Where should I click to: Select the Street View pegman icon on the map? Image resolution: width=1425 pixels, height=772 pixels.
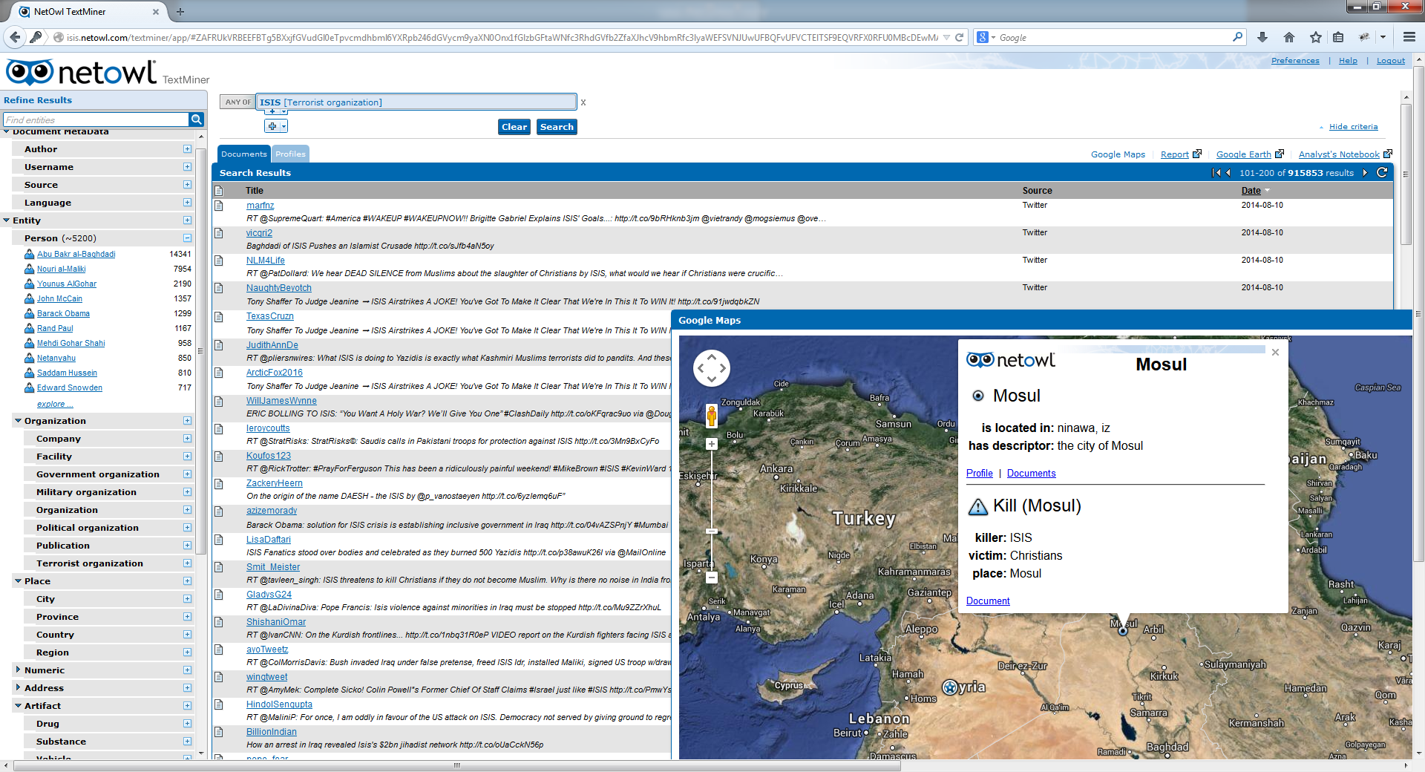coord(711,416)
